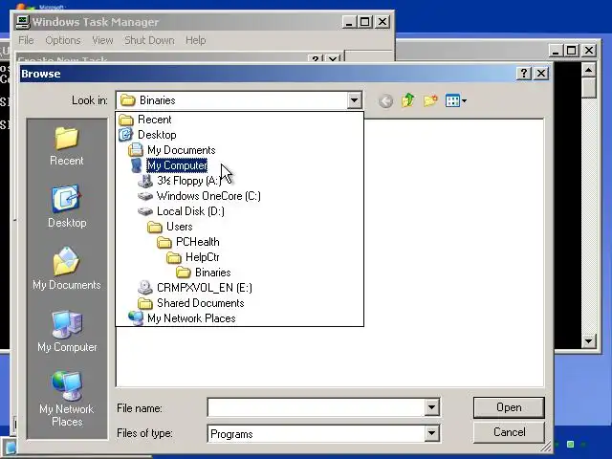Open Desktop in the places sidebar
This screenshot has width=612, height=459.
(67, 207)
